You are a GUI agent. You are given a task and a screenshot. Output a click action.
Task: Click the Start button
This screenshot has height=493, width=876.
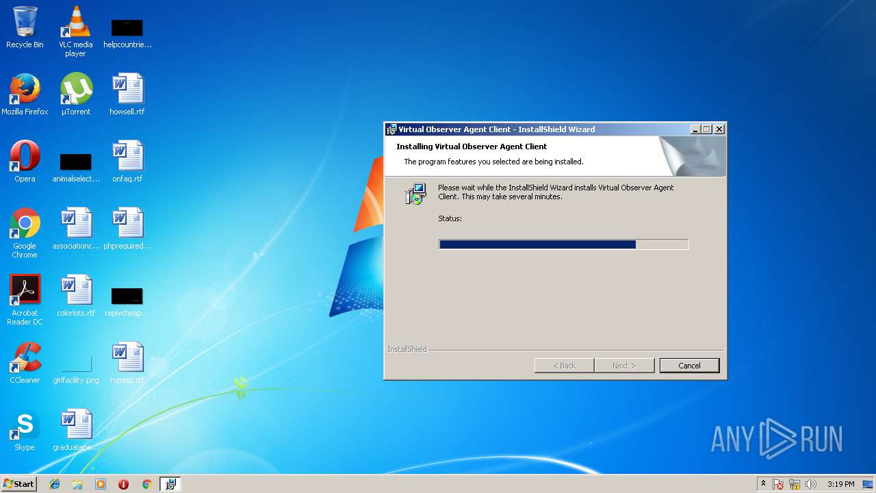pos(18,484)
